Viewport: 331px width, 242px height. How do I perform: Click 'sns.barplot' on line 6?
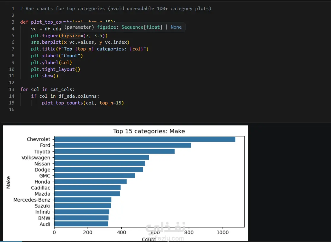click(46, 42)
